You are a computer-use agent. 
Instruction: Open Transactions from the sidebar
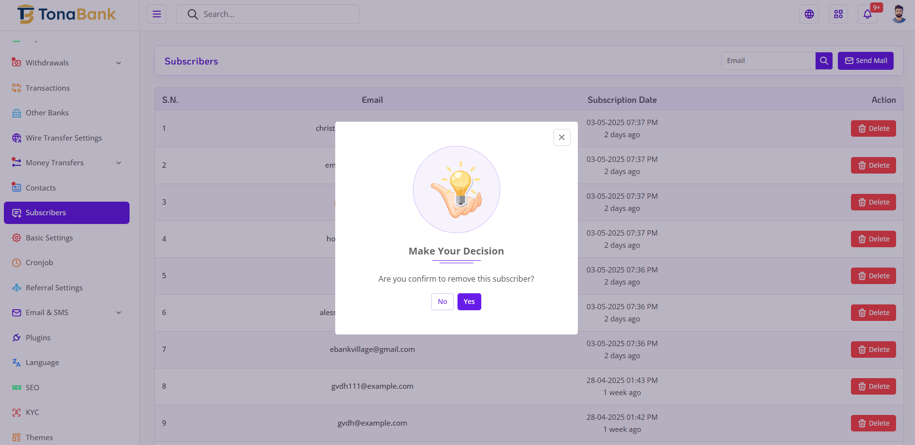[48, 88]
